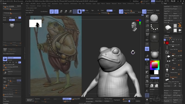Select Vertical field of view option
Viewport: 185px width, 104px height.
(14, 60)
